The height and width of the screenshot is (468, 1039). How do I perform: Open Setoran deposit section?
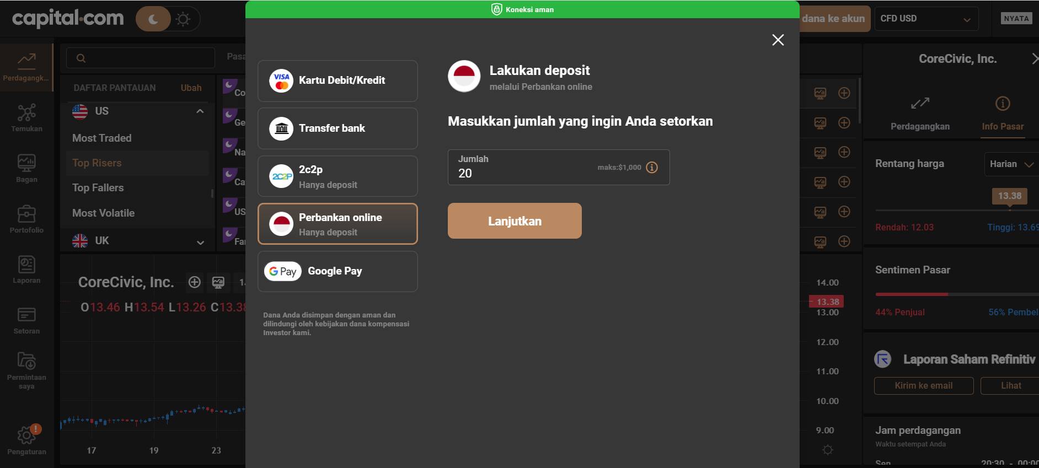tap(26, 320)
